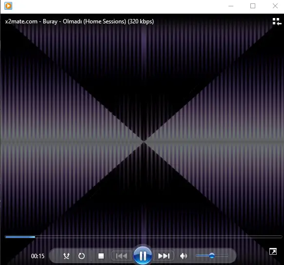Image resolution: width=284 pixels, height=265 pixels.
Task: Mute the speaker volume
Action: coord(183,256)
